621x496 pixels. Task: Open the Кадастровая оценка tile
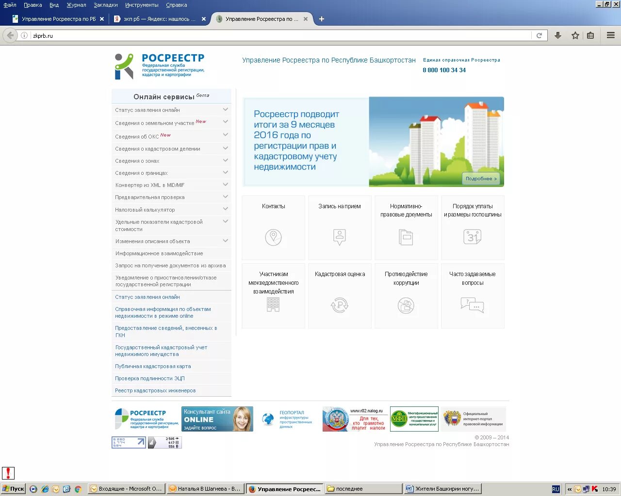click(340, 296)
